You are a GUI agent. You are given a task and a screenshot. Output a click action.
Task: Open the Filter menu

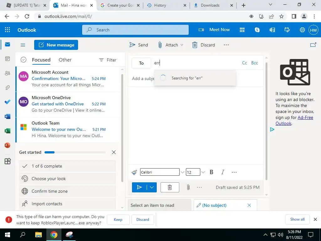click(x=108, y=60)
